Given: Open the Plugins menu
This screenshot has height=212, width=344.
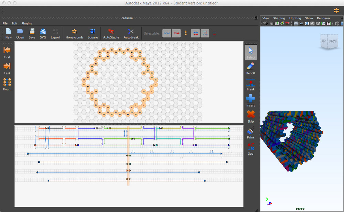Looking at the screenshot, I should coord(26,23).
